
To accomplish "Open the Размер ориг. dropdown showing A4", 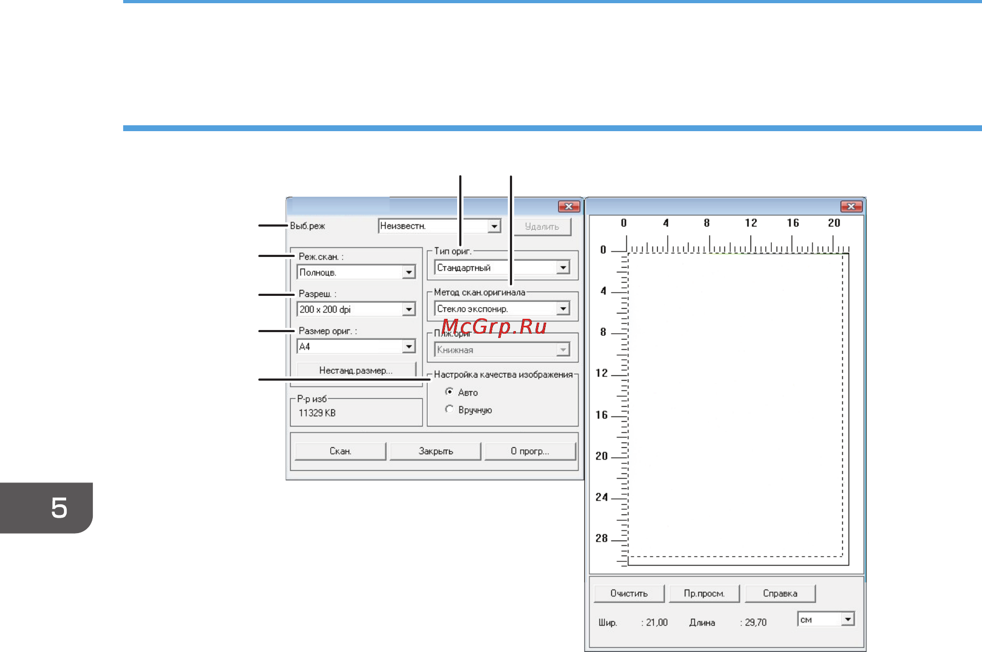I will click(356, 347).
